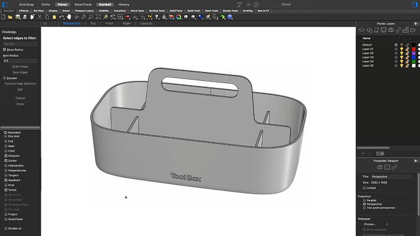Switch to the Top viewport tab
This screenshot has height=236, width=420.
tap(93, 24)
